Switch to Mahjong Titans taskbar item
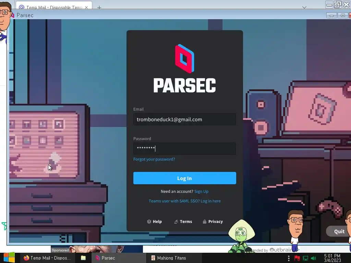The height and width of the screenshot is (263, 351). coord(174,258)
